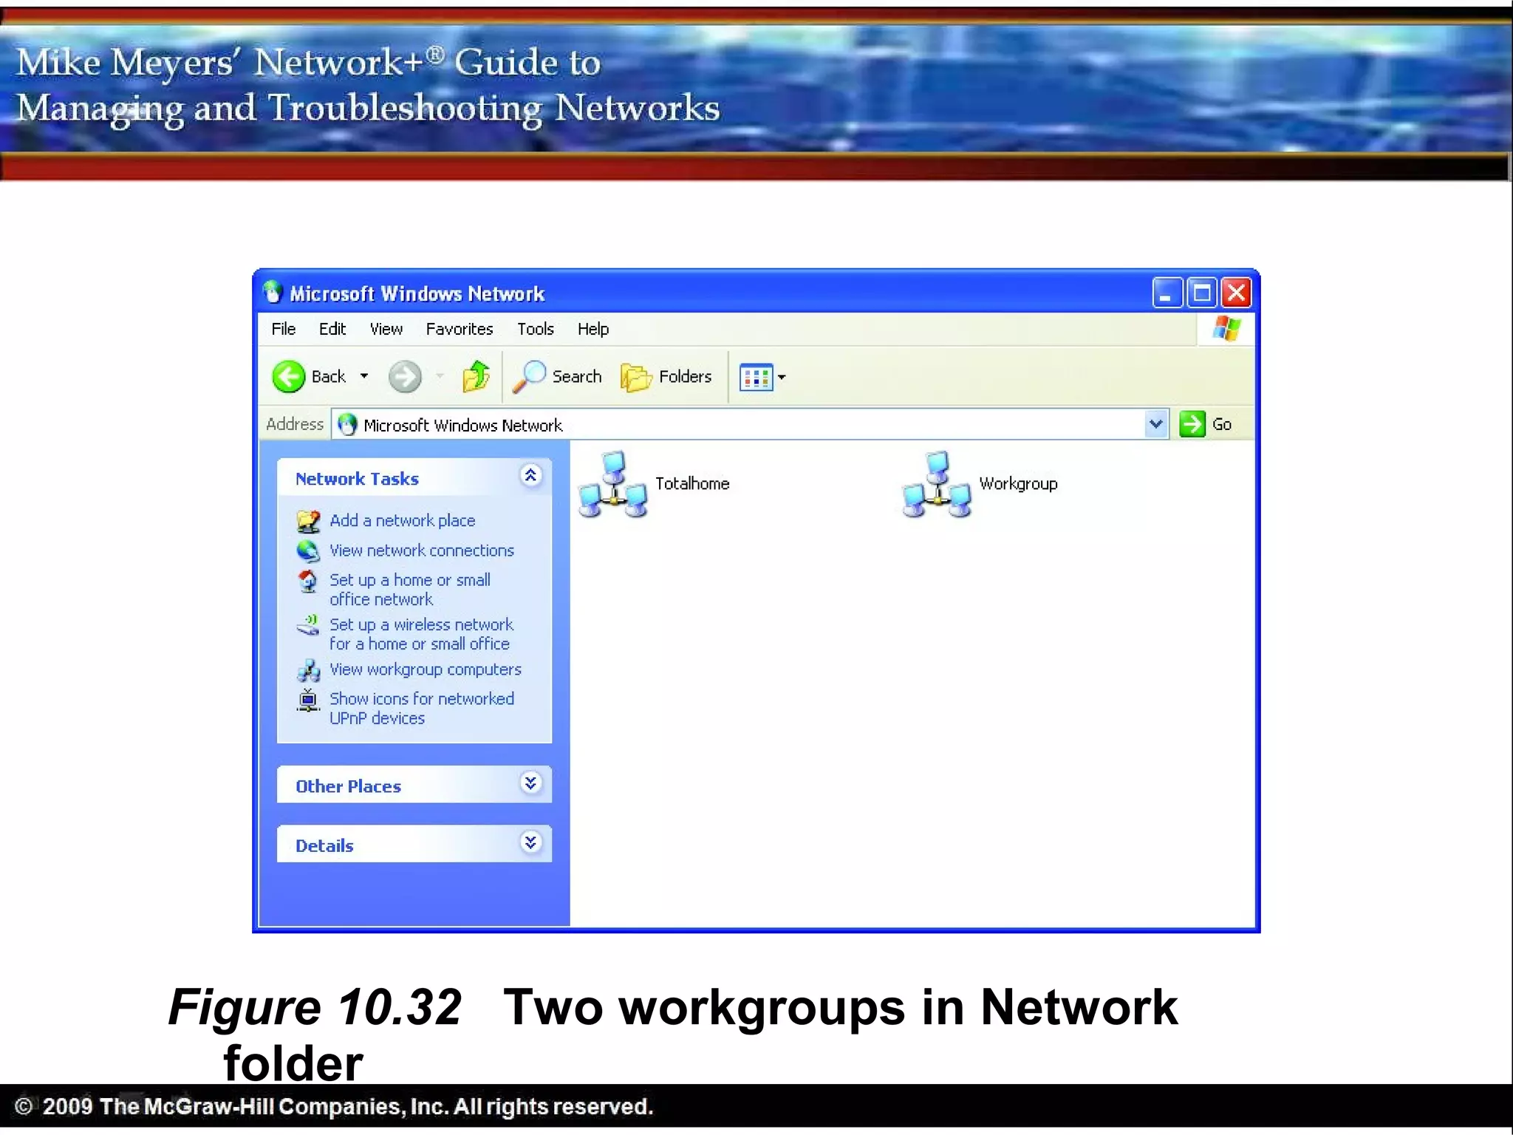The image size is (1513, 1135).
Task: Collapse the Network Tasks panel
Action: tap(530, 475)
